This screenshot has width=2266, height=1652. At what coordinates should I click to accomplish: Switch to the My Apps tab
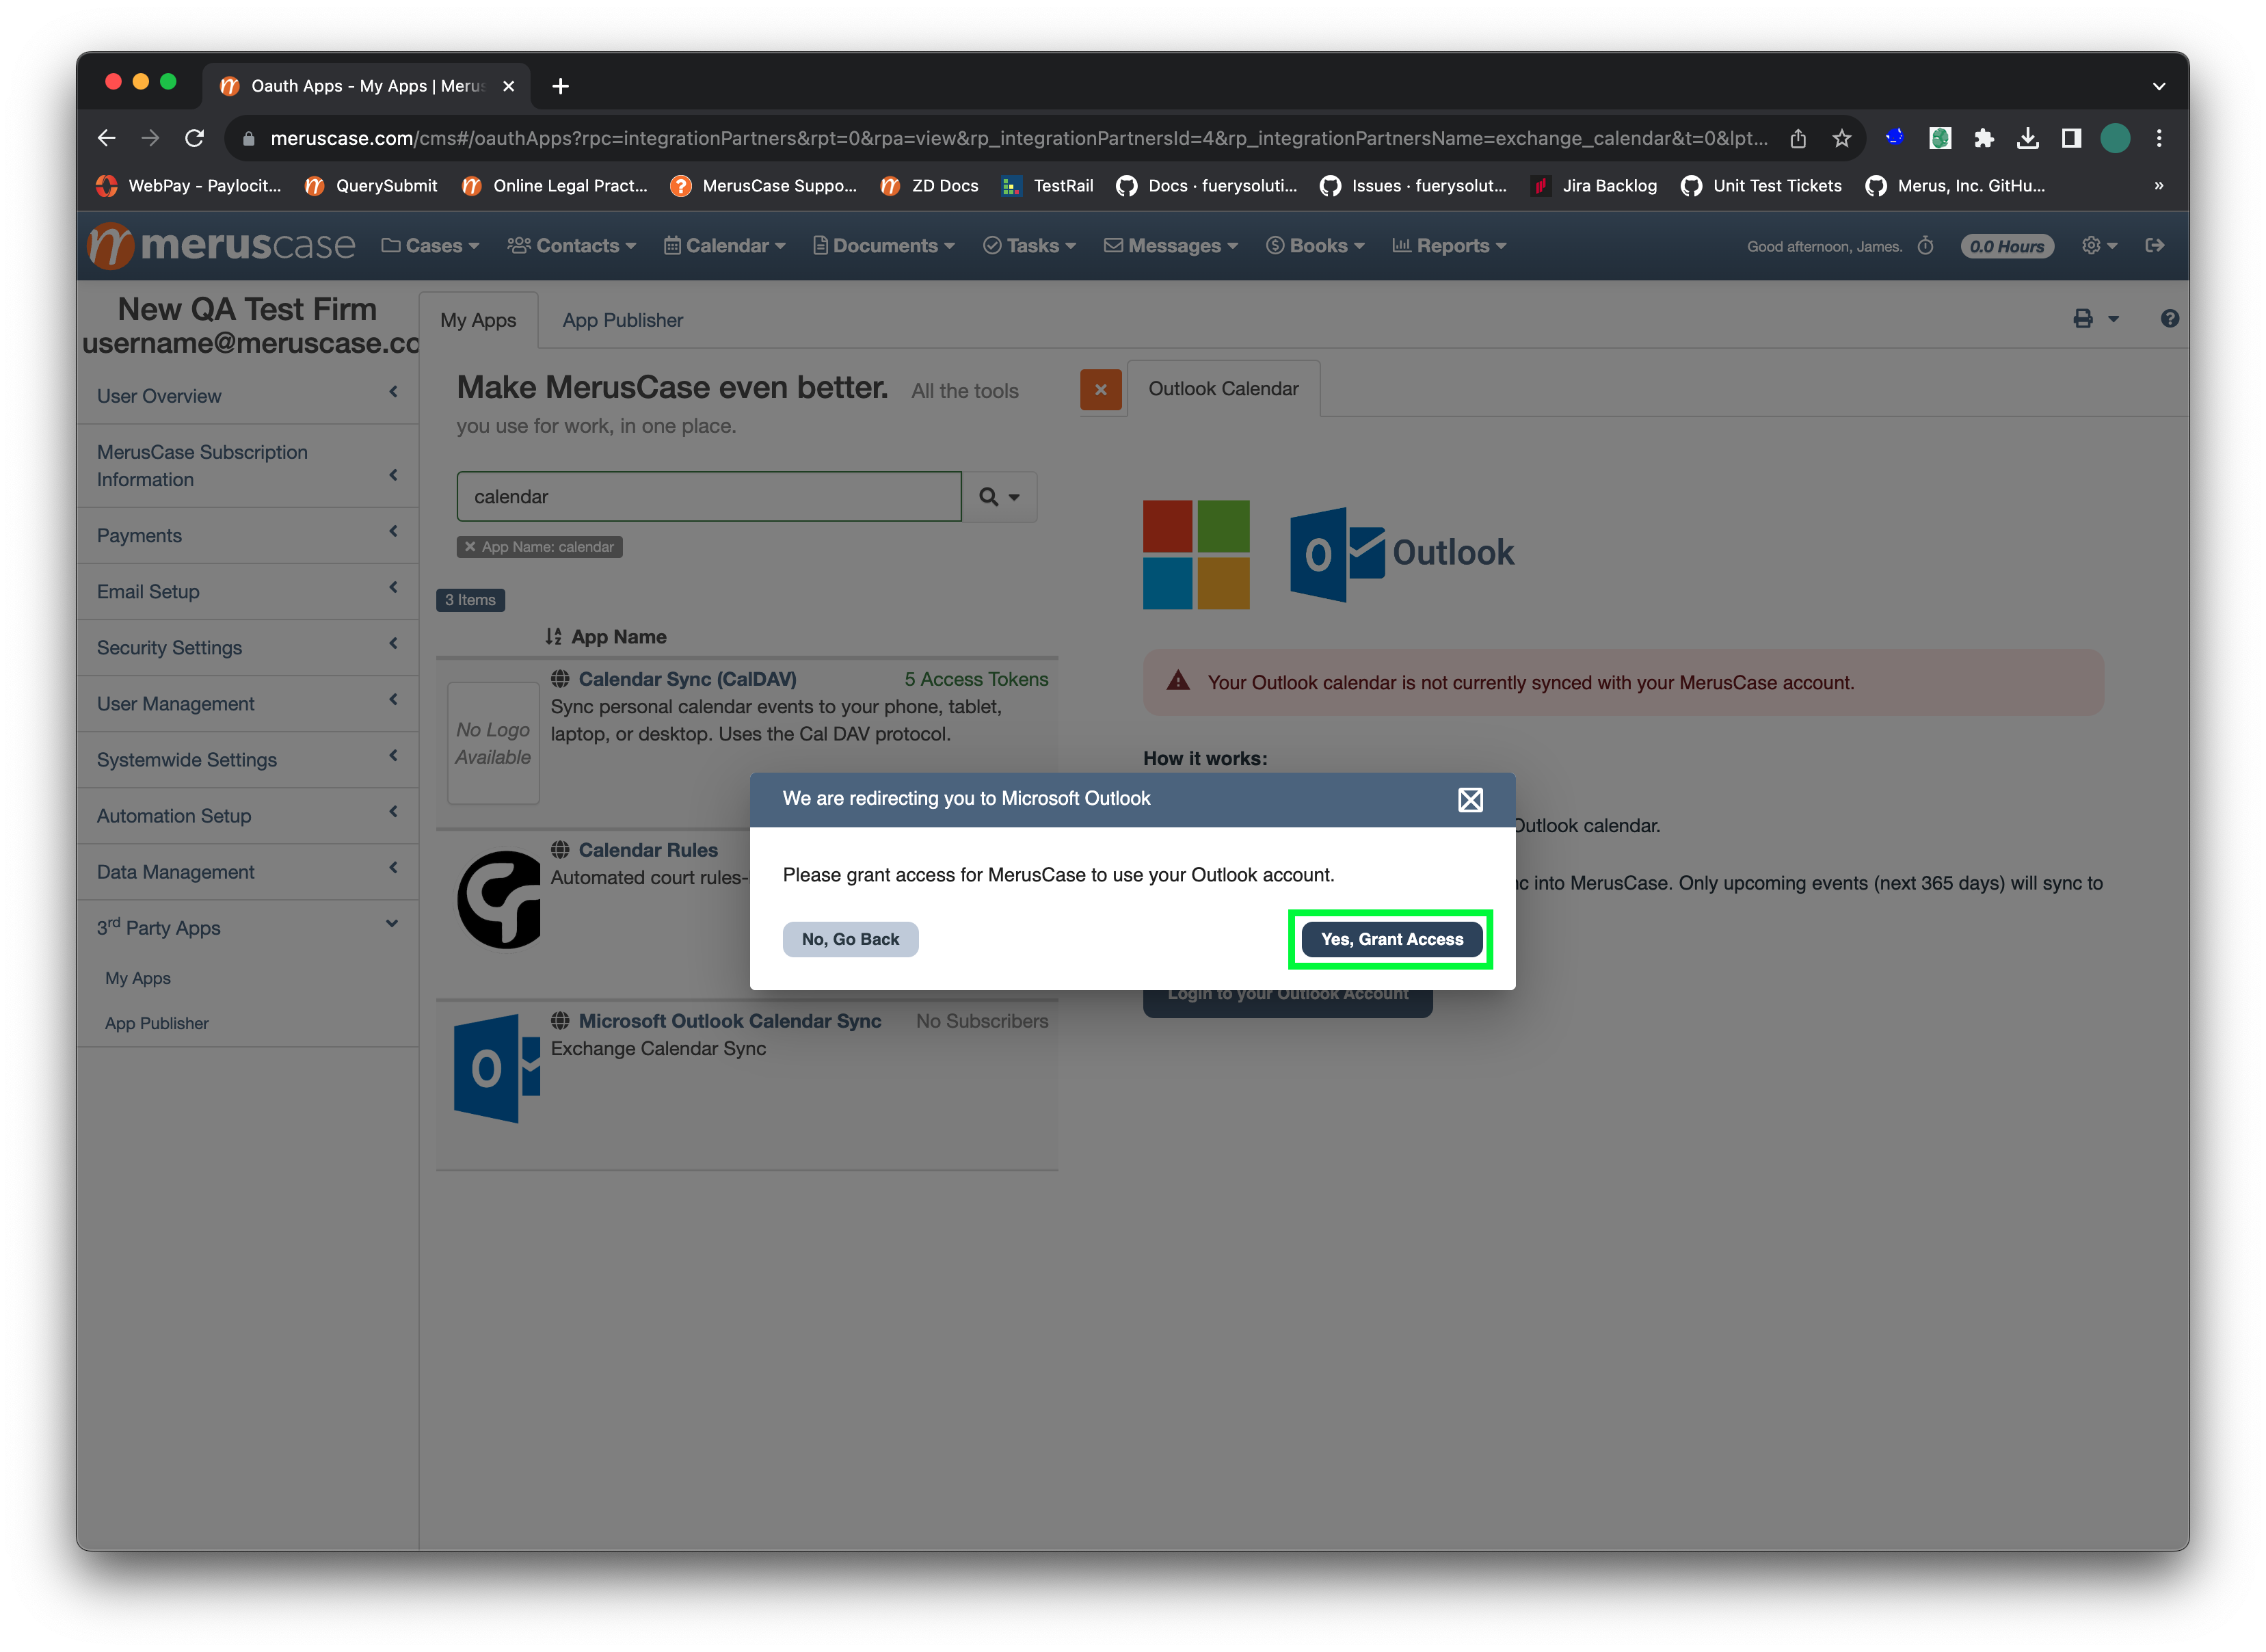click(478, 320)
